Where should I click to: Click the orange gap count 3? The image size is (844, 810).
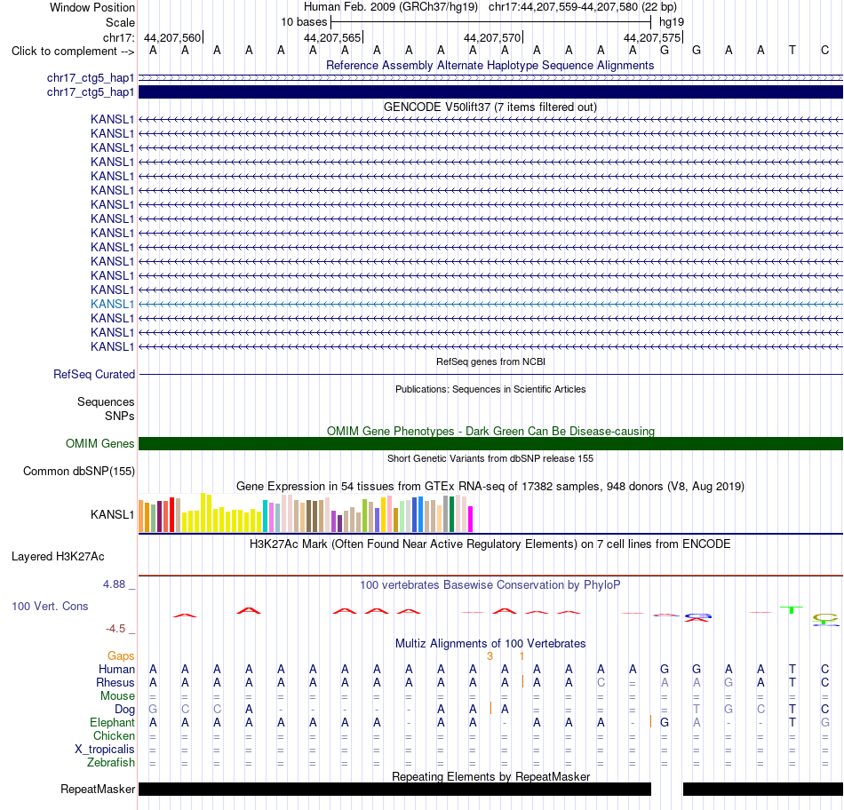(490, 655)
